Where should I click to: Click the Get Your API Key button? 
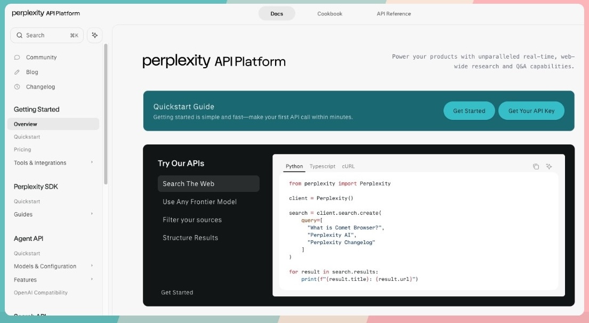tap(531, 110)
